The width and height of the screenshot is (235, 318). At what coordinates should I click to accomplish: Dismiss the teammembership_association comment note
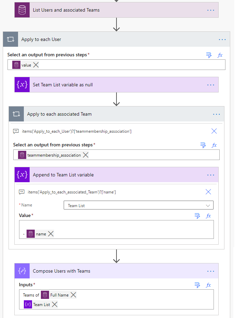tap(214, 131)
